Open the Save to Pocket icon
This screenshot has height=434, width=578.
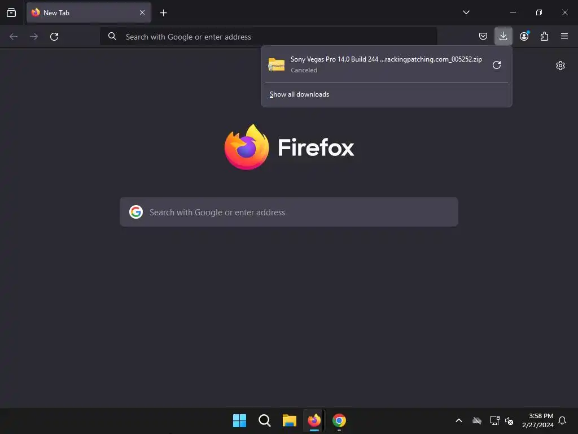pyautogui.click(x=483, y=36)
